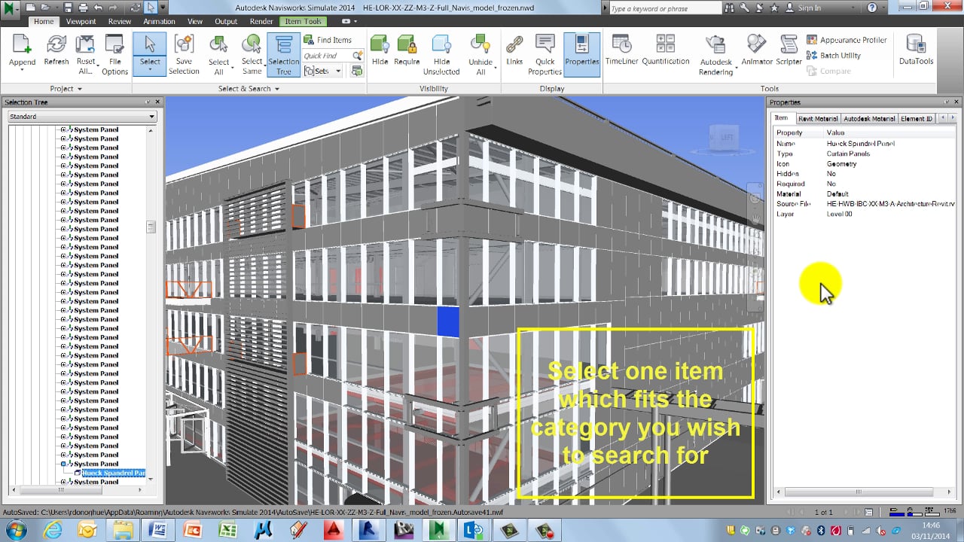Open the Scripter tool
964x542 pixels.
click(x=789, y=50)
